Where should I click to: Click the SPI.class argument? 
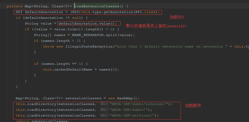pyautogui.click(x=145, y=12)
